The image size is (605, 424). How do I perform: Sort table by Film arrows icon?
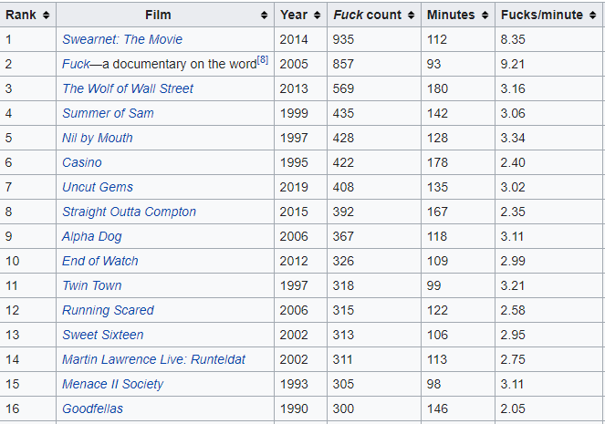[x=264, y=15]
